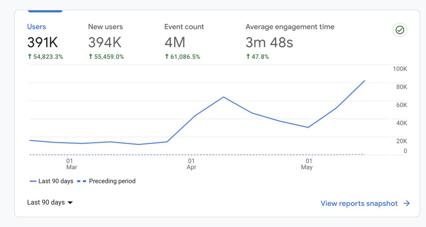Click the 60K y-axis label
This screenshot has width=426, height=227.
(x=402, y=105)
